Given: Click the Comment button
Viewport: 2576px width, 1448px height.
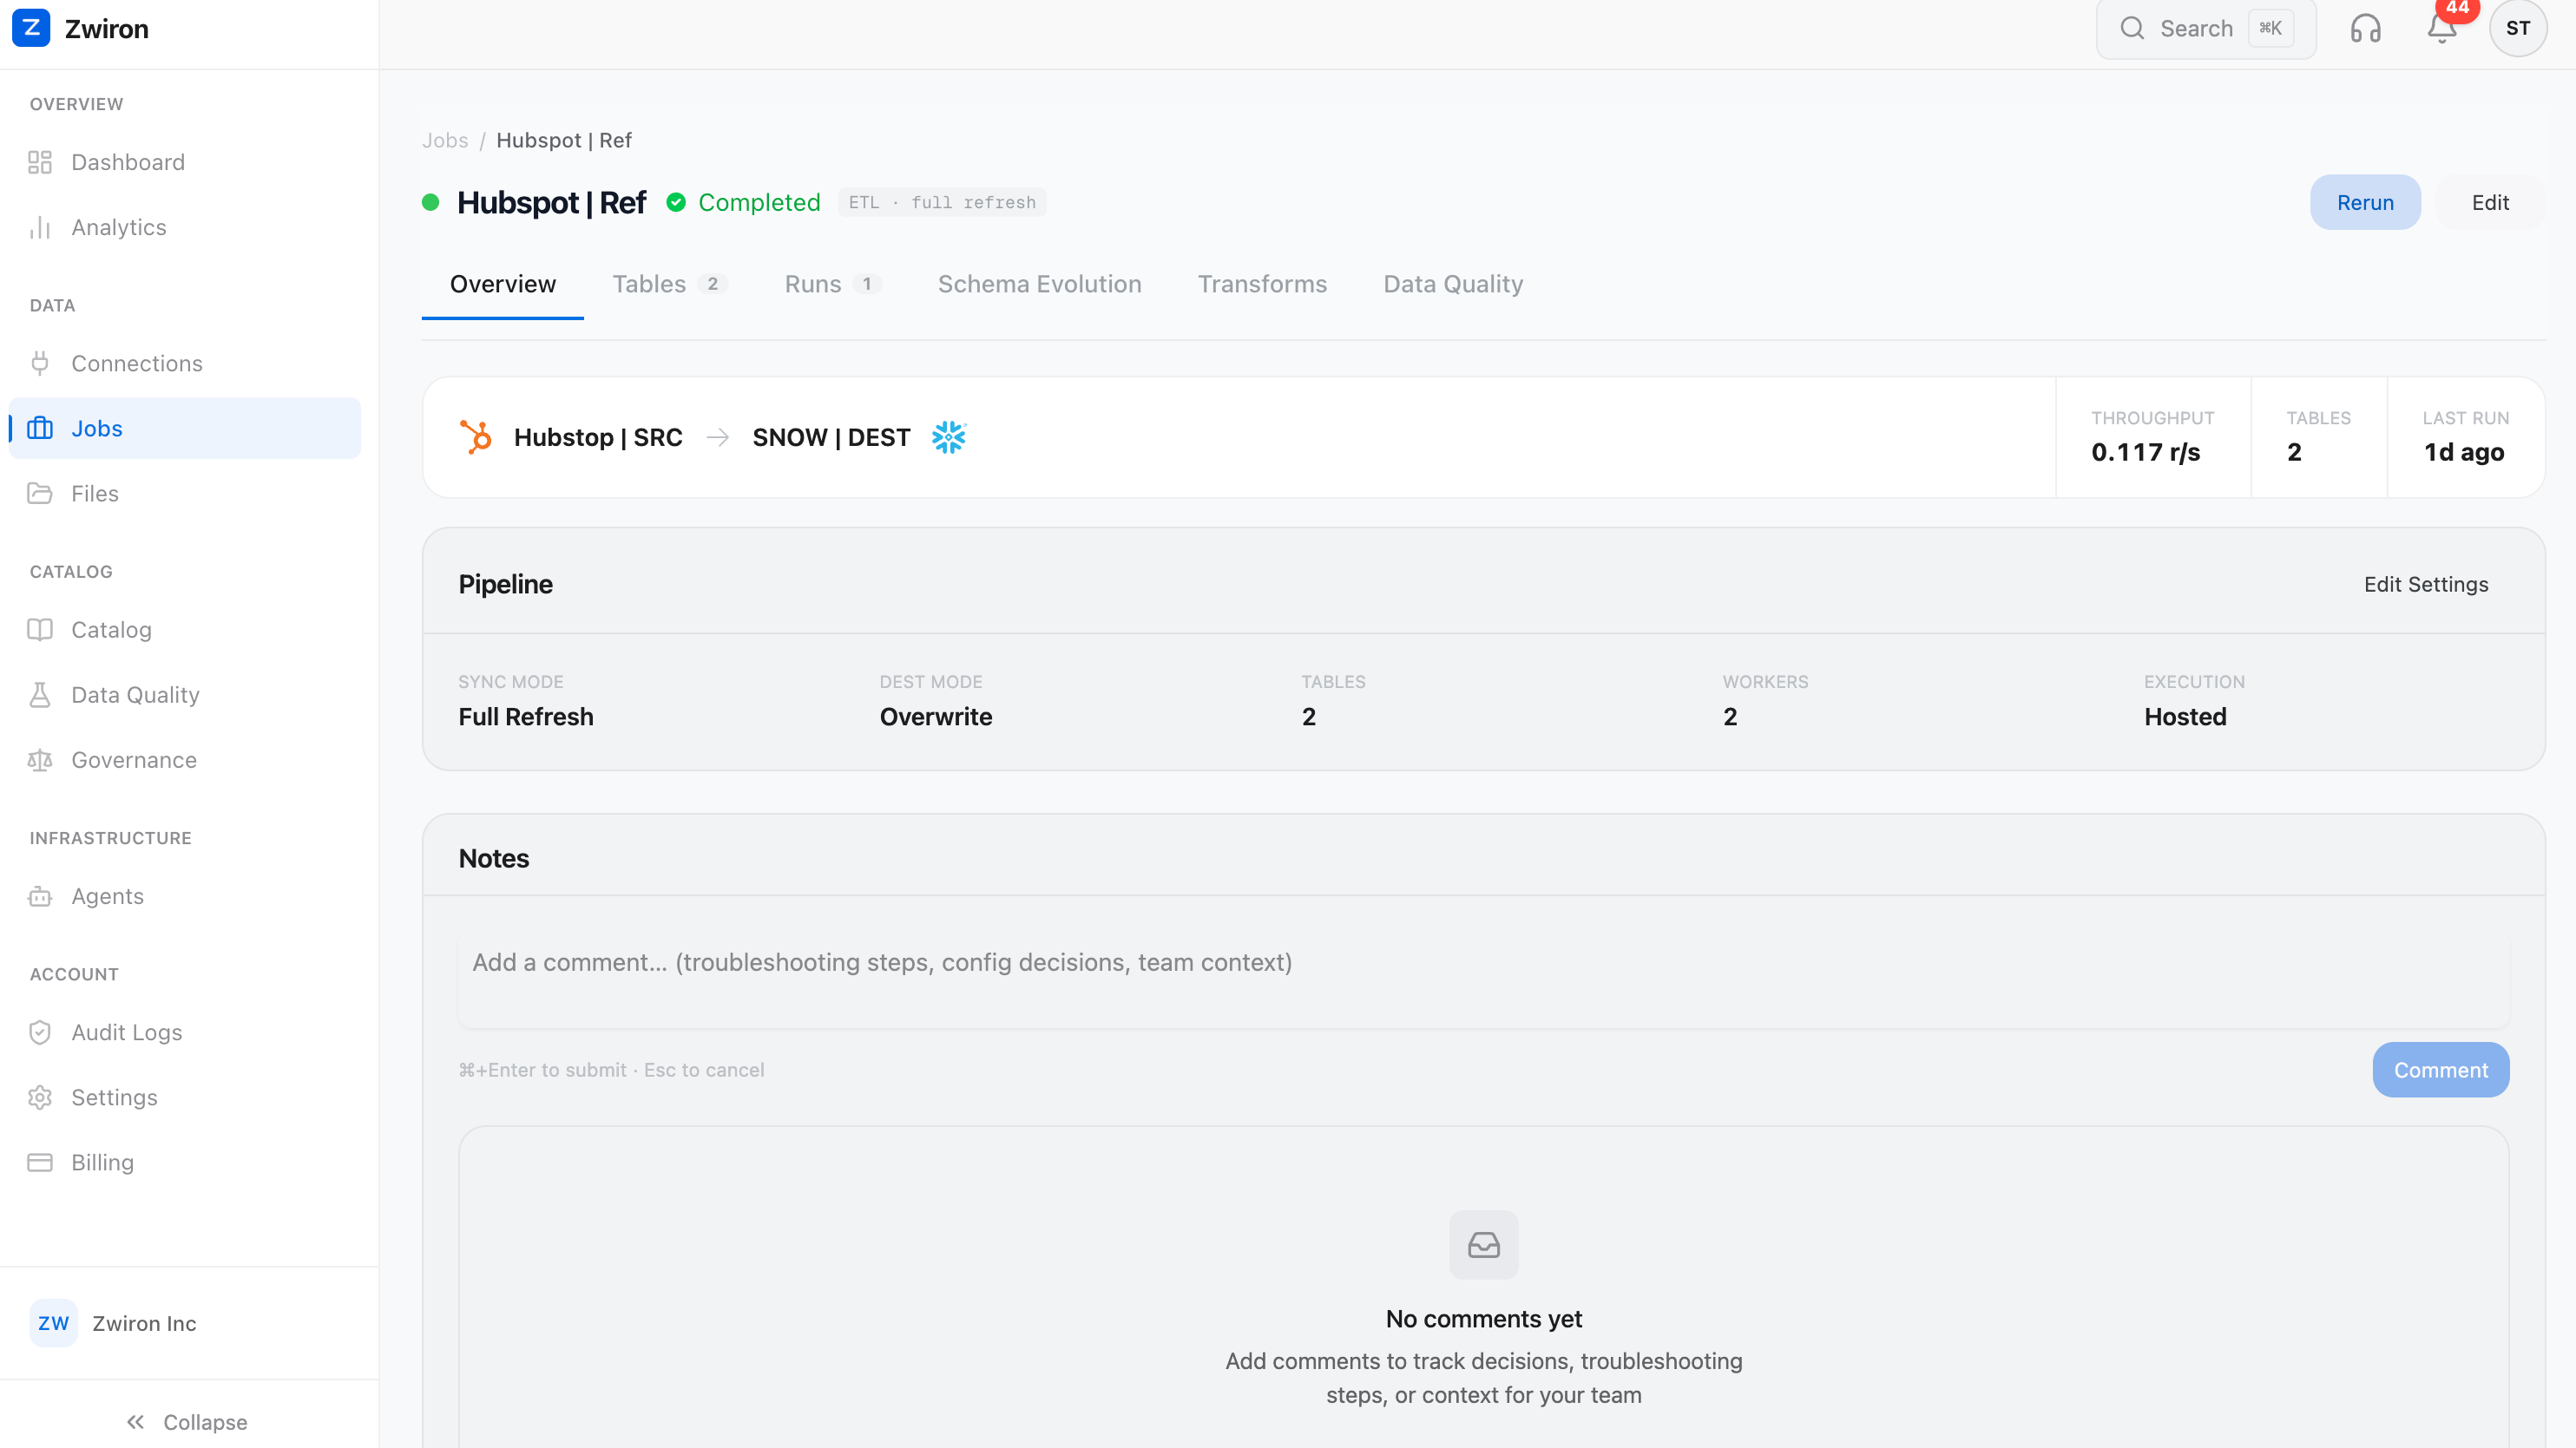Looking at the screenshot, I should coord(2440,1069).
